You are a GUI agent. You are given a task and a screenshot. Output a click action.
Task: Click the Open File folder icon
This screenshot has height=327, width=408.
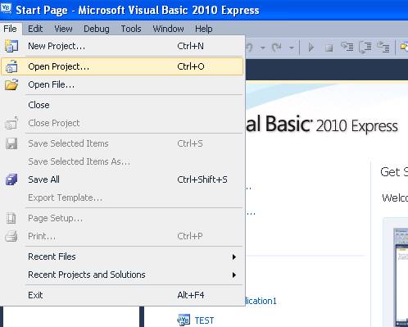click(x=11, y=84)
